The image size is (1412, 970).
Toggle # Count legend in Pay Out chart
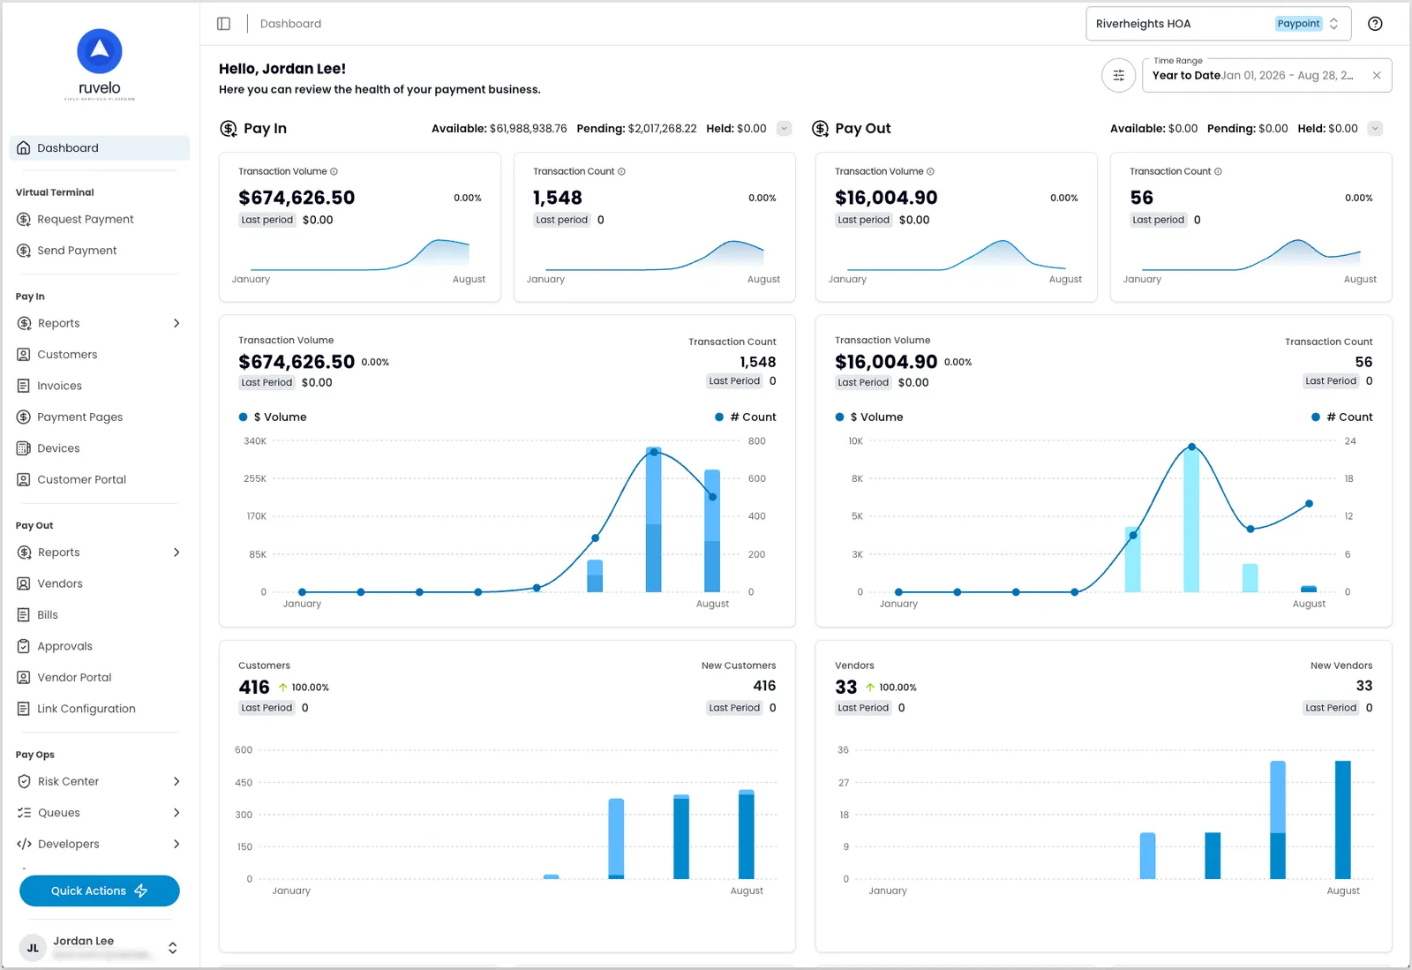1342,417
